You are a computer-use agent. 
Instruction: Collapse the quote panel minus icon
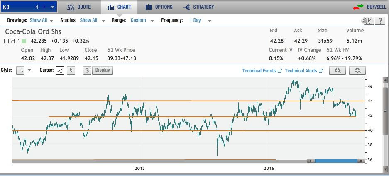[x=6, y=41]
